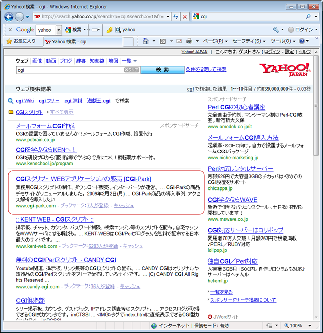Click the read mail envelope icon
This screenshot has width=323, height=333.
(179, 41)
